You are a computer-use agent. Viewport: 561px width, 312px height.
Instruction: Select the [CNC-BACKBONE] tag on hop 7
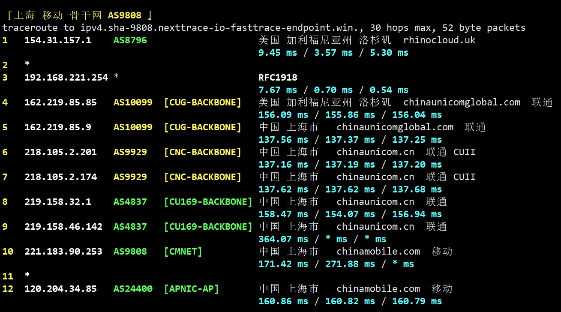click(x=203, y=177)
